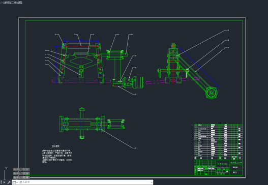Select the technical requirements text block

(x=57, y=155)
